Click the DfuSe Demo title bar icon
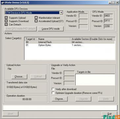The width and height of the screenshot is (120, 119). (x=2, y=2)
